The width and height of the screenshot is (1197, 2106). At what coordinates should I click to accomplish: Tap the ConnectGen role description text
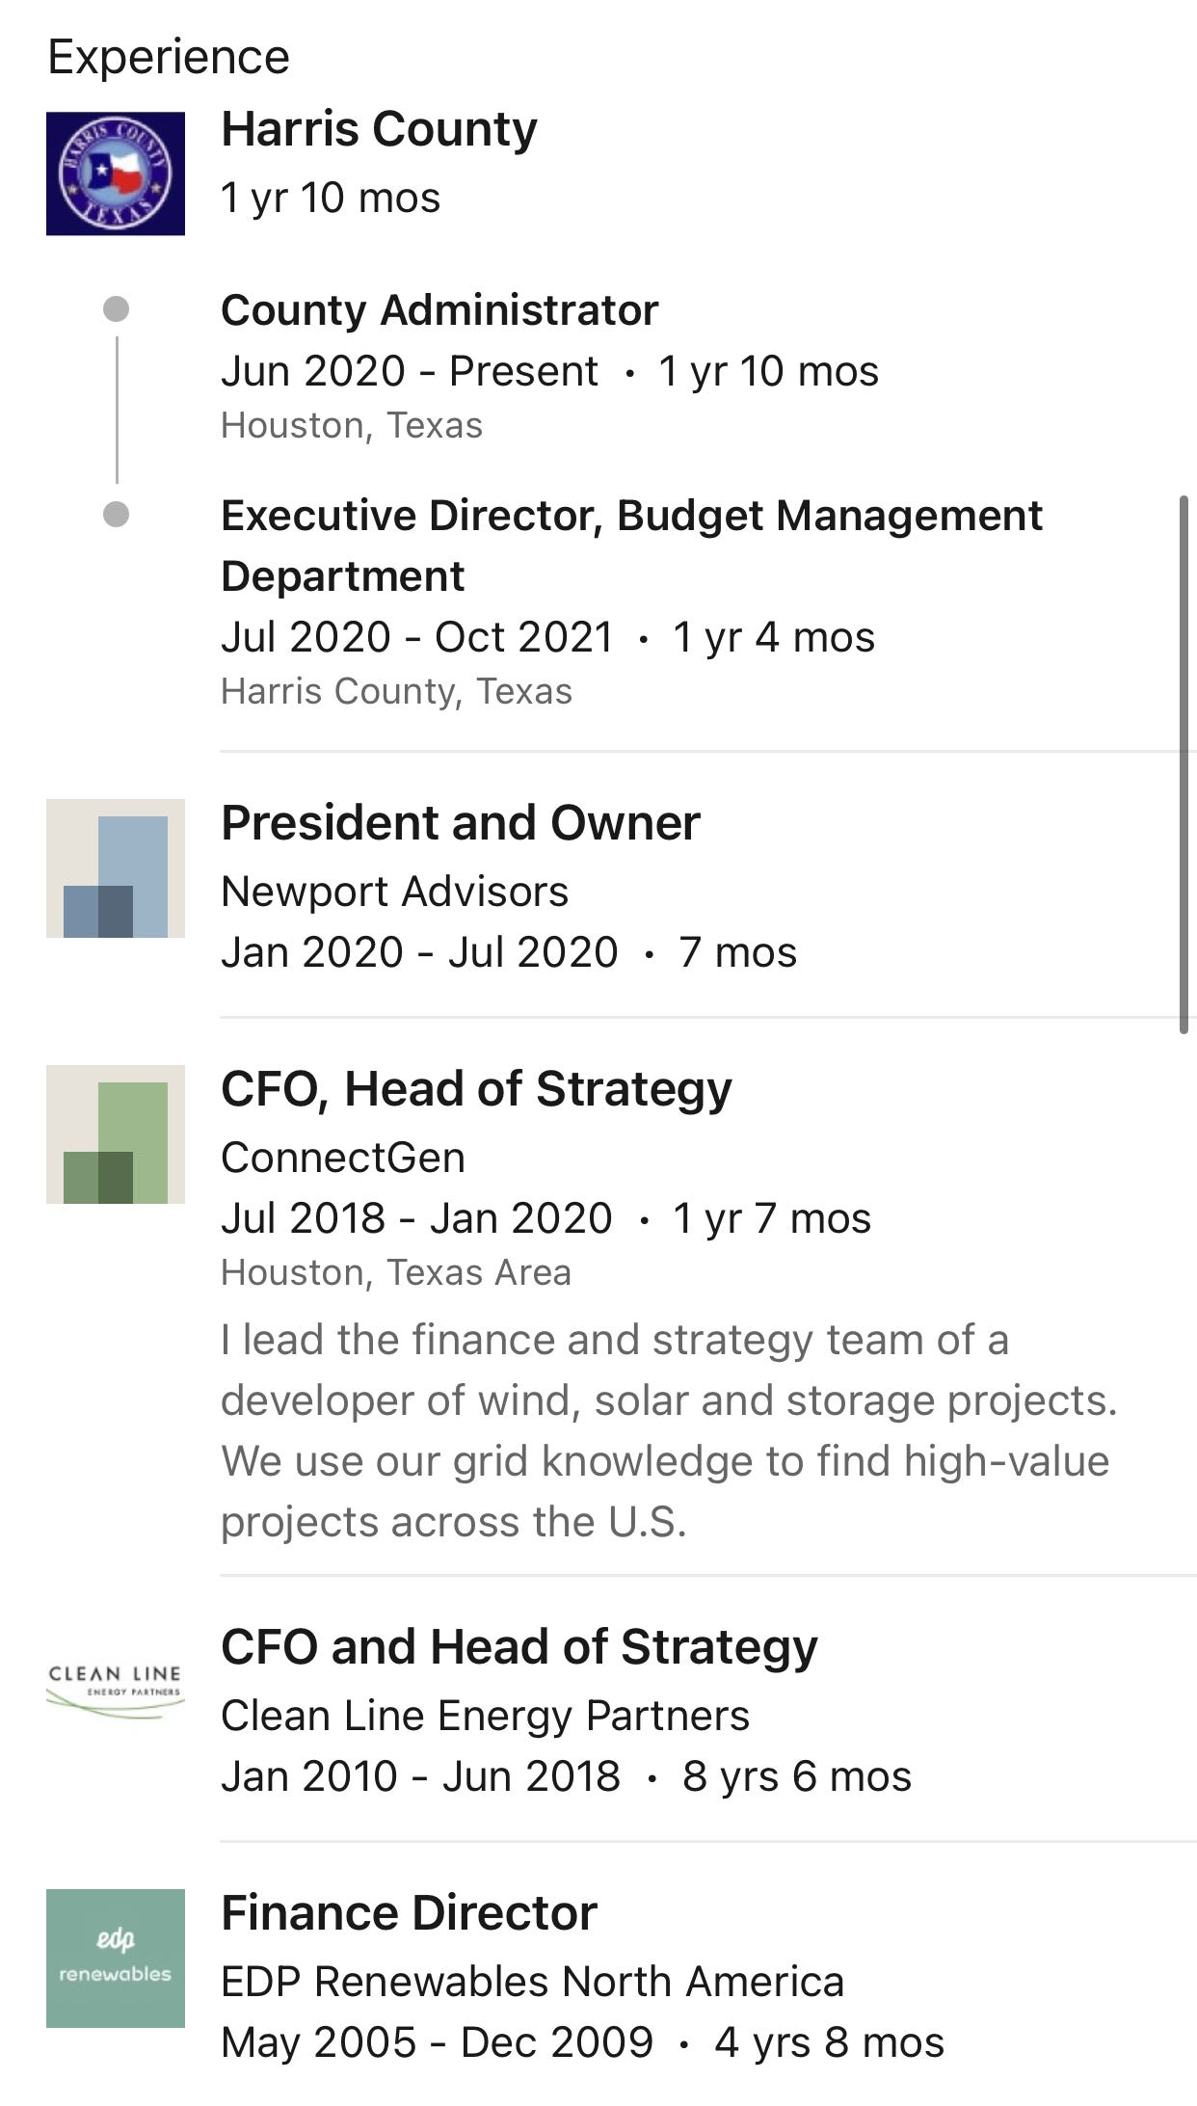669,1430
